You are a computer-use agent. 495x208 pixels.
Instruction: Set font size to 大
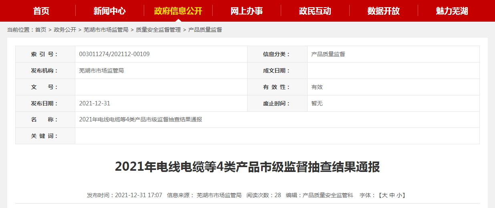385,195
